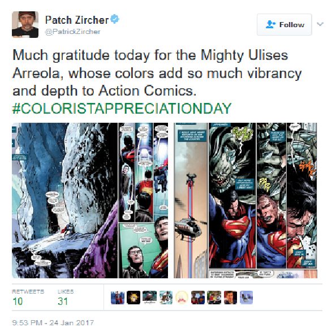The width and height of the screenshot is (336, 336).
Task: Click eighth liker avatar with orange background
Action: point(230,298)
